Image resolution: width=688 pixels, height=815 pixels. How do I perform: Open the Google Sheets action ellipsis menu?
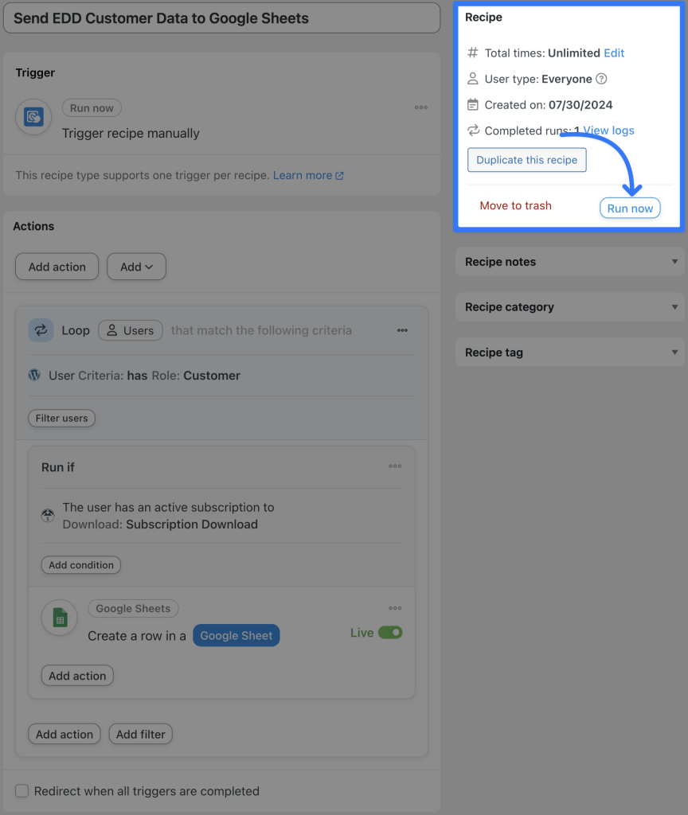click(x=395, y=608)
